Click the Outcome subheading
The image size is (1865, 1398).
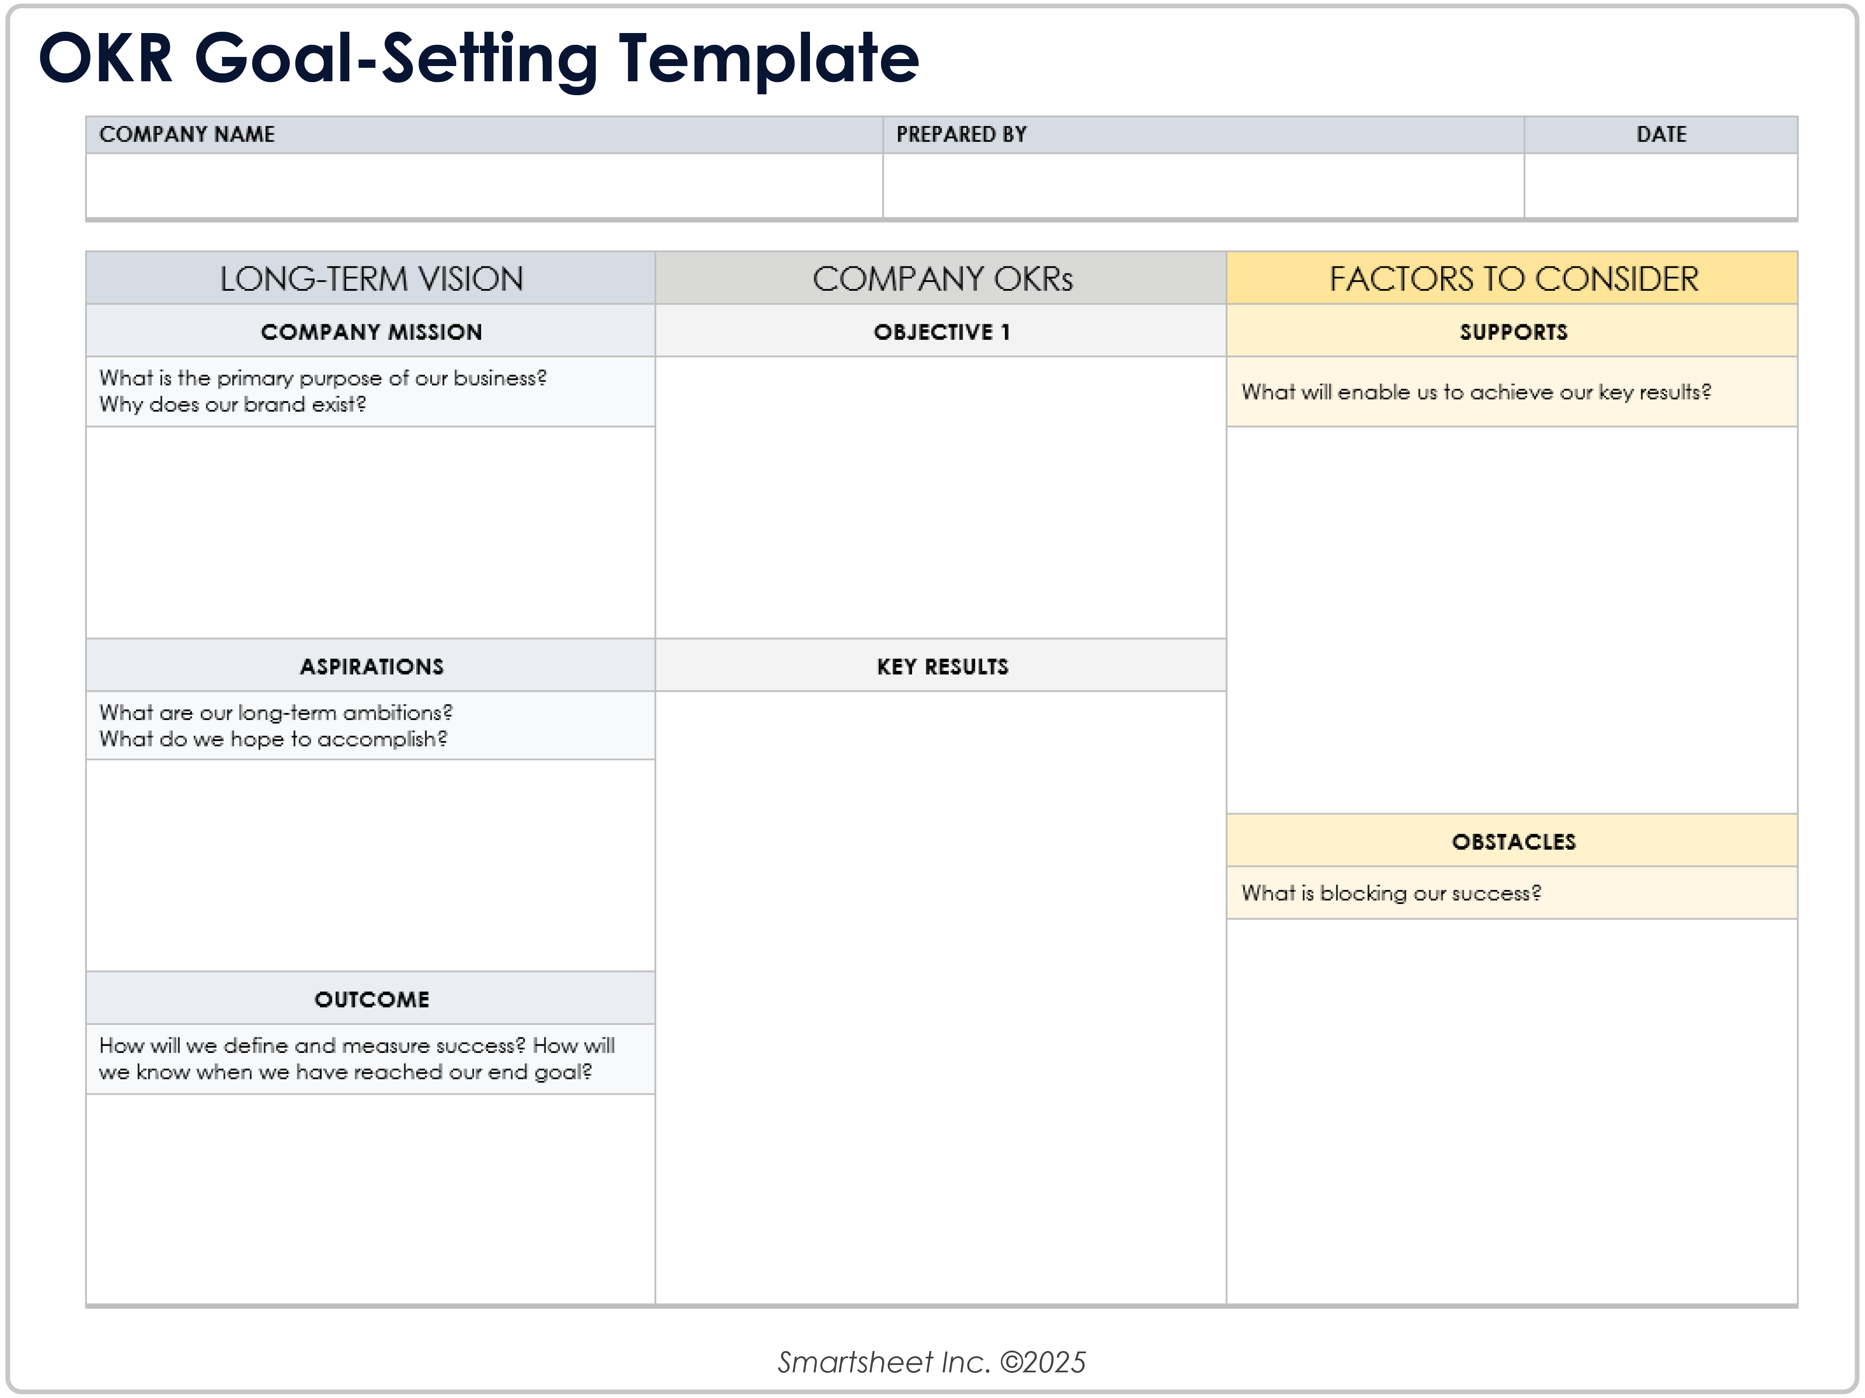[x=371, y=999]
